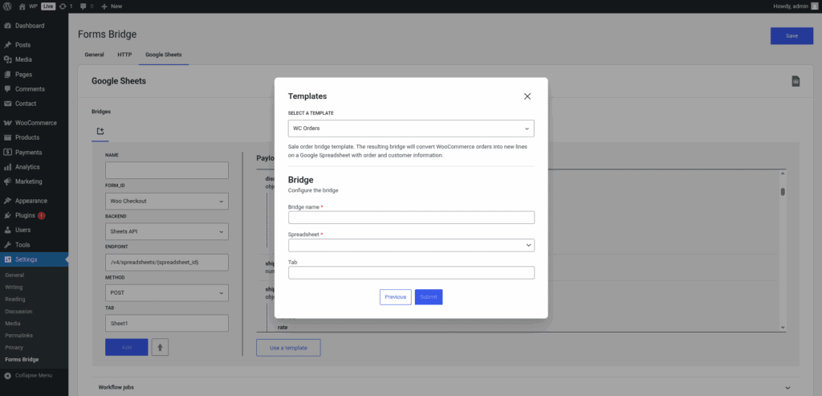Click the Previous button in the dialog
The image size is (822, 396).
coord(395,297)
